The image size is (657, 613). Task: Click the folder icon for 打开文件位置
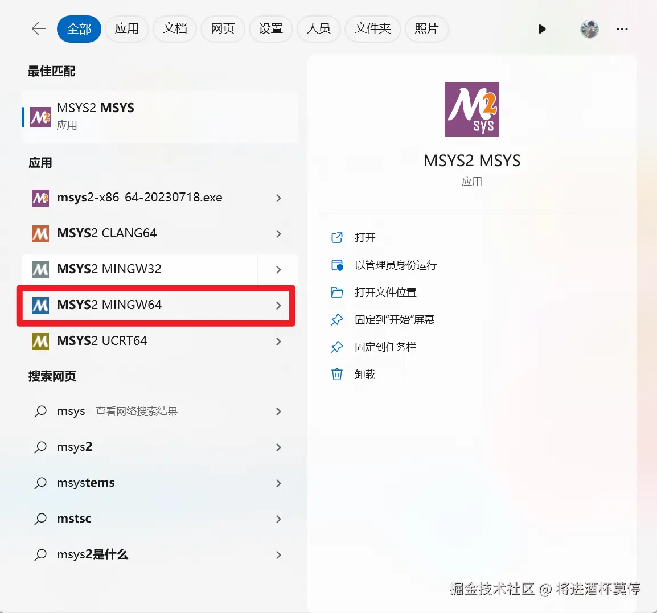tap(337, 293)
